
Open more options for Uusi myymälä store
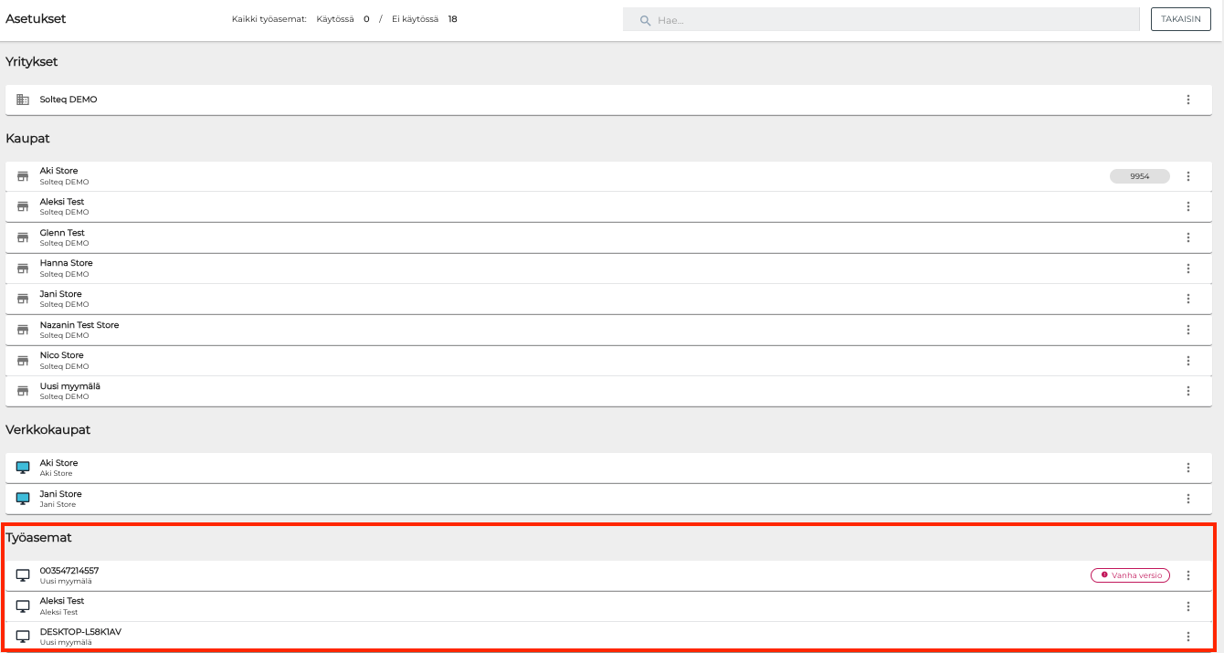[1187, 391]
